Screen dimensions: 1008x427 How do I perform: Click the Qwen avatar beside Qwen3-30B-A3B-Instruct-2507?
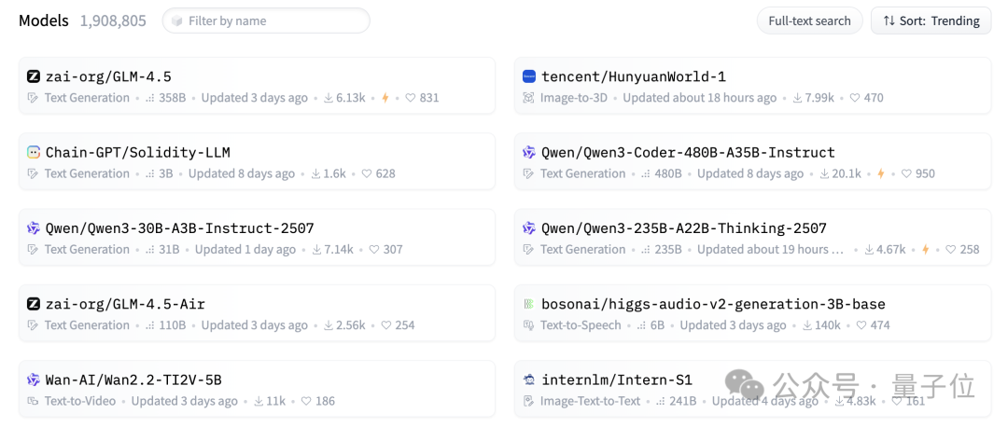[34, 228]
